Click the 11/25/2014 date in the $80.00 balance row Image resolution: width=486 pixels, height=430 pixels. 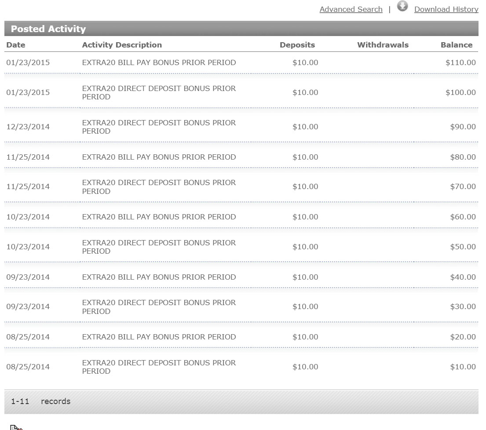[x=28, y=157]
